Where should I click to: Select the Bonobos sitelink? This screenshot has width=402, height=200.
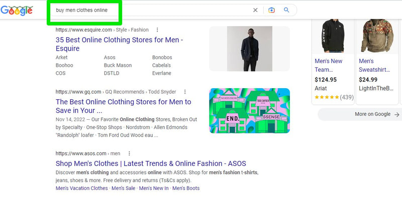point(162,57)
